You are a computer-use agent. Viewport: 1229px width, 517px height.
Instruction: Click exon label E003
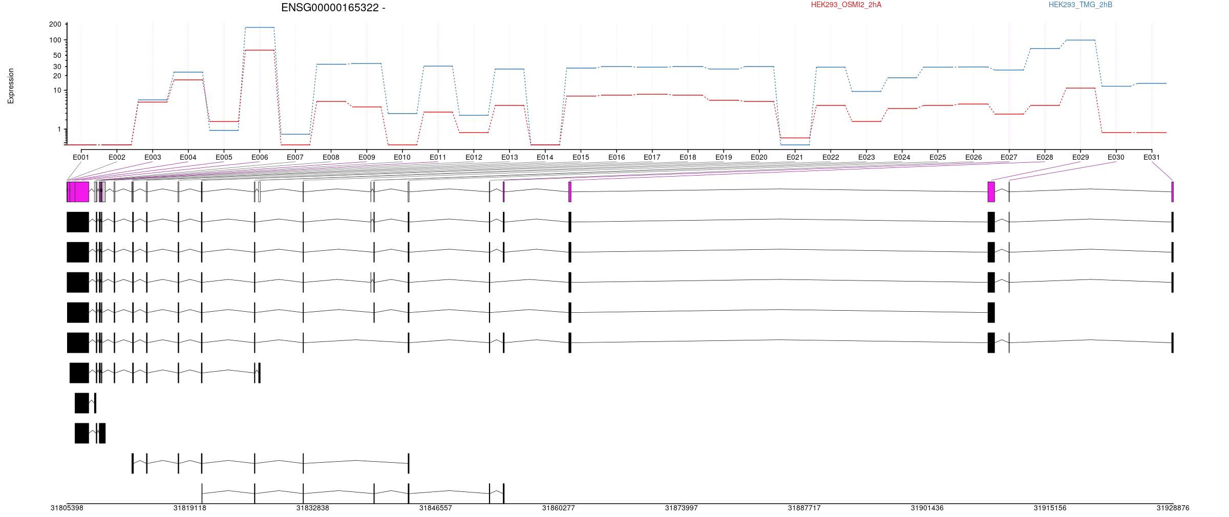click(x=153, y=157)
